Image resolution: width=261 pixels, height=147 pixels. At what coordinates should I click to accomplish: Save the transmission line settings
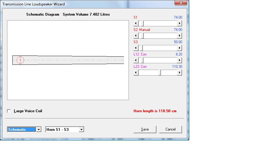point(145,129)
